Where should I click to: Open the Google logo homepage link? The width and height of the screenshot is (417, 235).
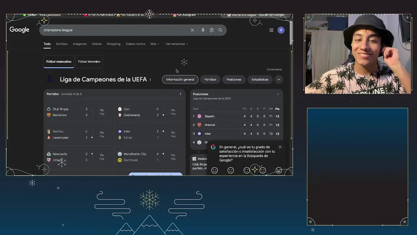20,30
